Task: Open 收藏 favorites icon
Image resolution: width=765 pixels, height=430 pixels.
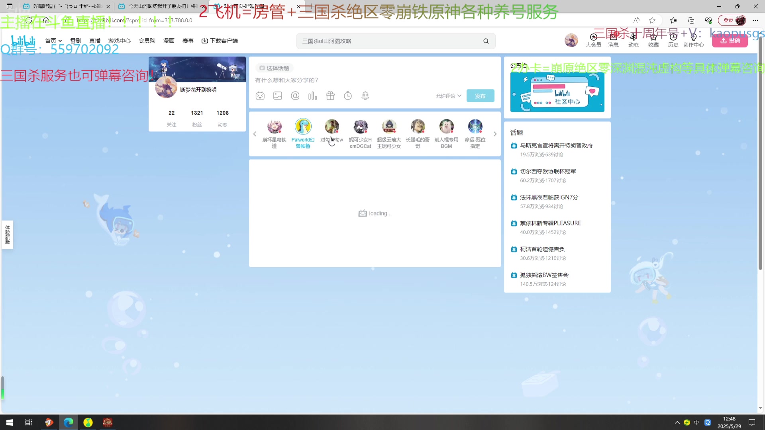Action: pyautogui.click(x=653, y=41)
